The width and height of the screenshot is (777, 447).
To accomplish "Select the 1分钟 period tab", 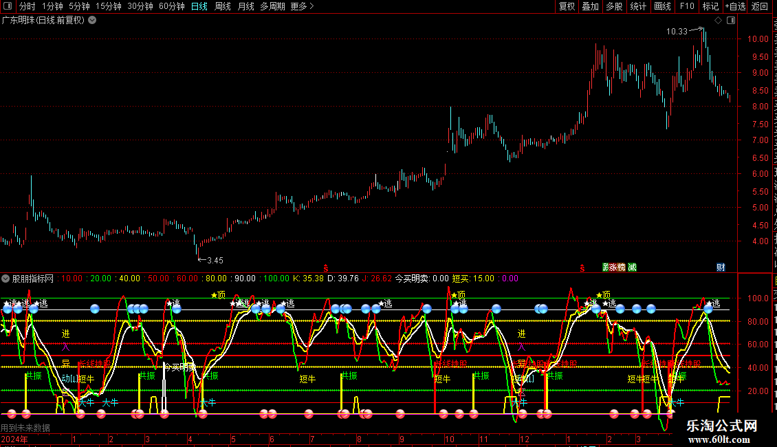I will point(52,6).
